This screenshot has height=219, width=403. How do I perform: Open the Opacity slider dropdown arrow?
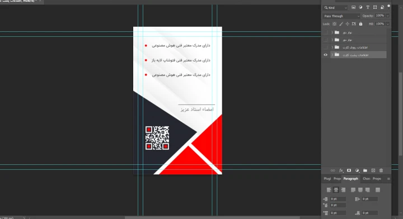tap(387, 16)
